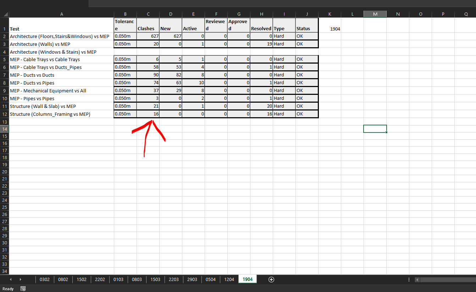Select the 0504 sheet tab
The width and height of the screenshot is (476, 292).
coord(211,280)
